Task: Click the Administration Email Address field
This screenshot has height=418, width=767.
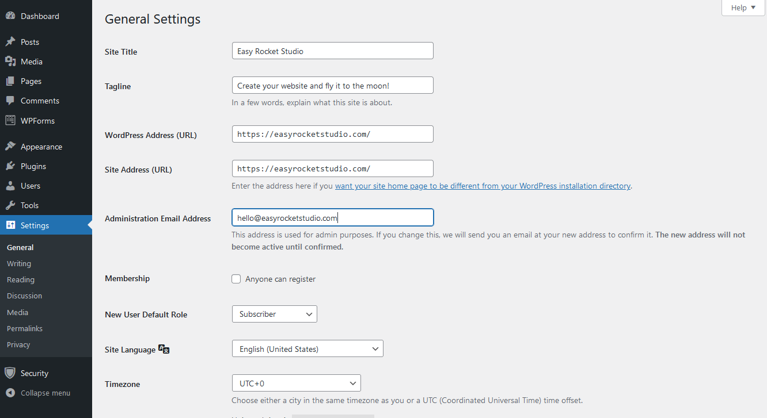Action: click(x=332, y=217)
